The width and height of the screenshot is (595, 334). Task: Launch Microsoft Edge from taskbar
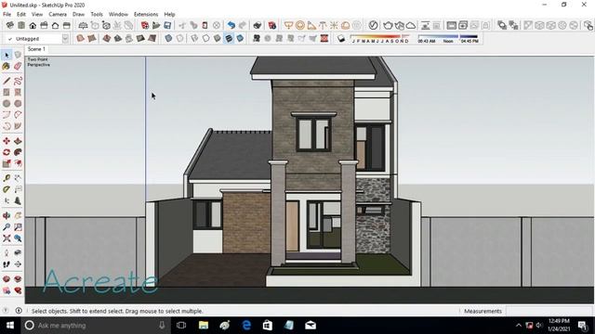246,326
